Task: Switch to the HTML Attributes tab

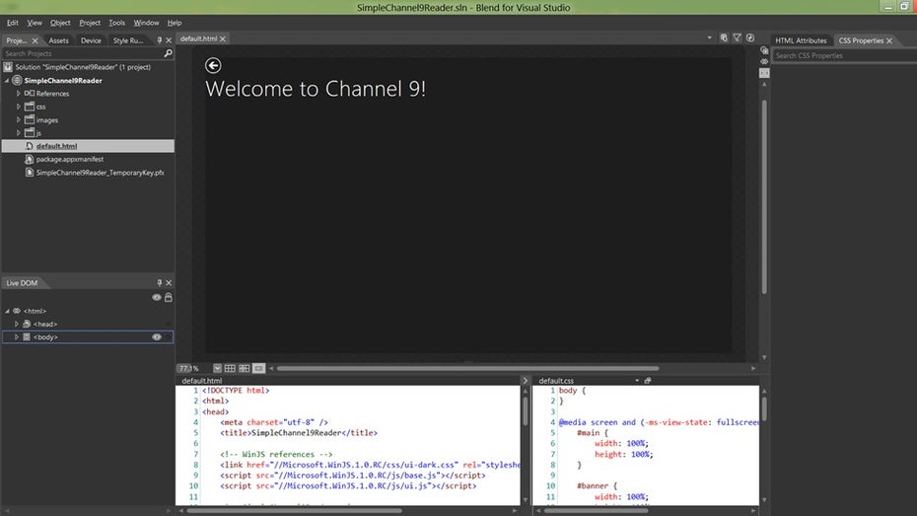Action: [x=801, y=40]
